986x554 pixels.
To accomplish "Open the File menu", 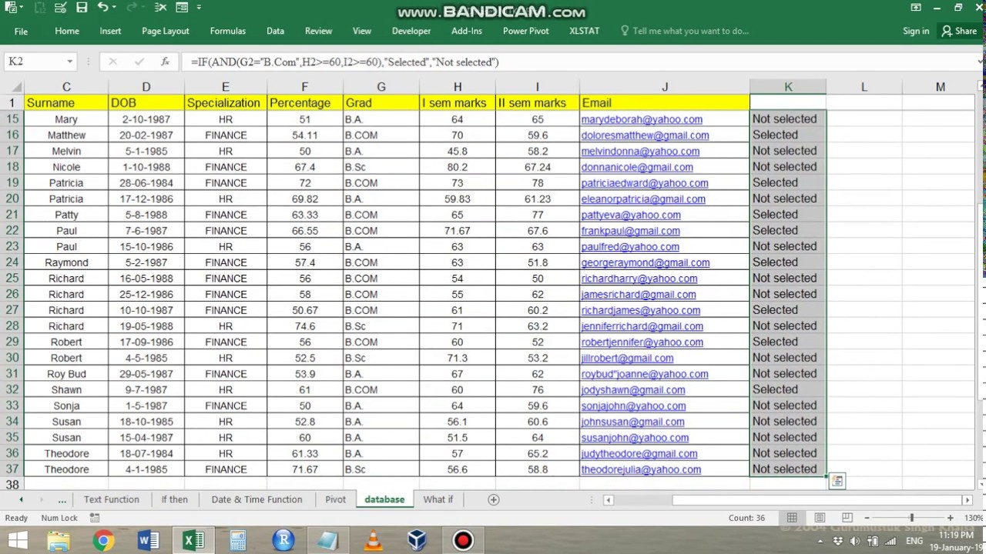I will (21, 32).
